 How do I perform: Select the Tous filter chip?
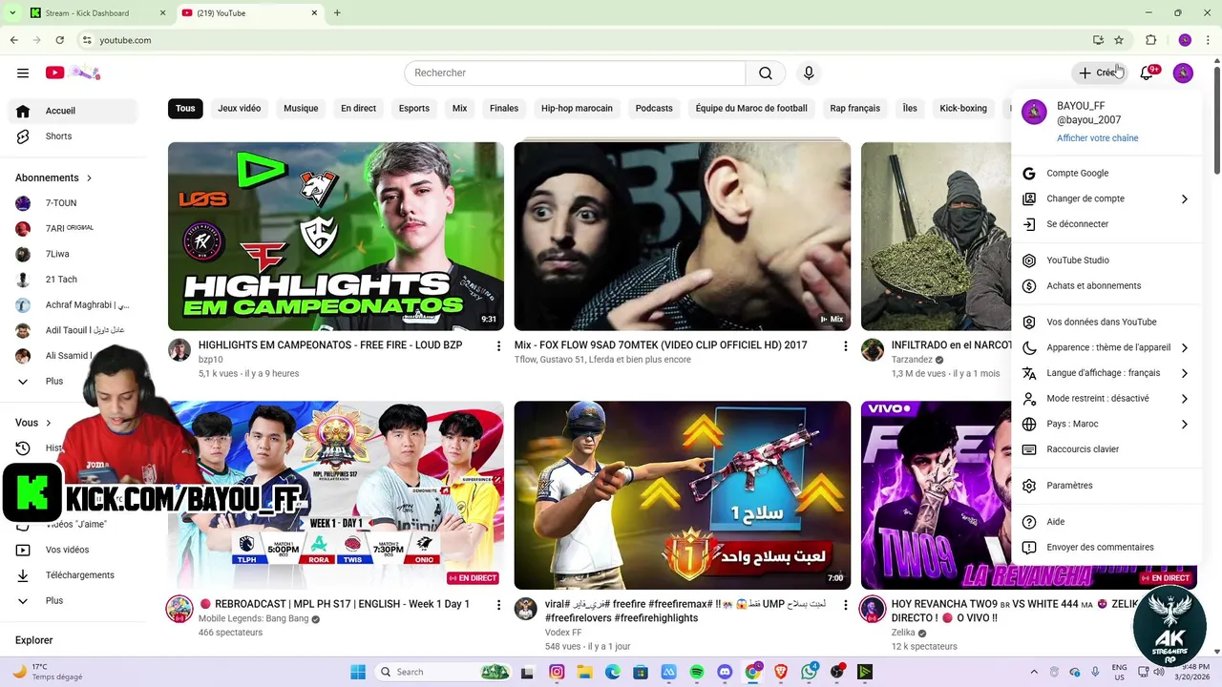coord(185,108)
